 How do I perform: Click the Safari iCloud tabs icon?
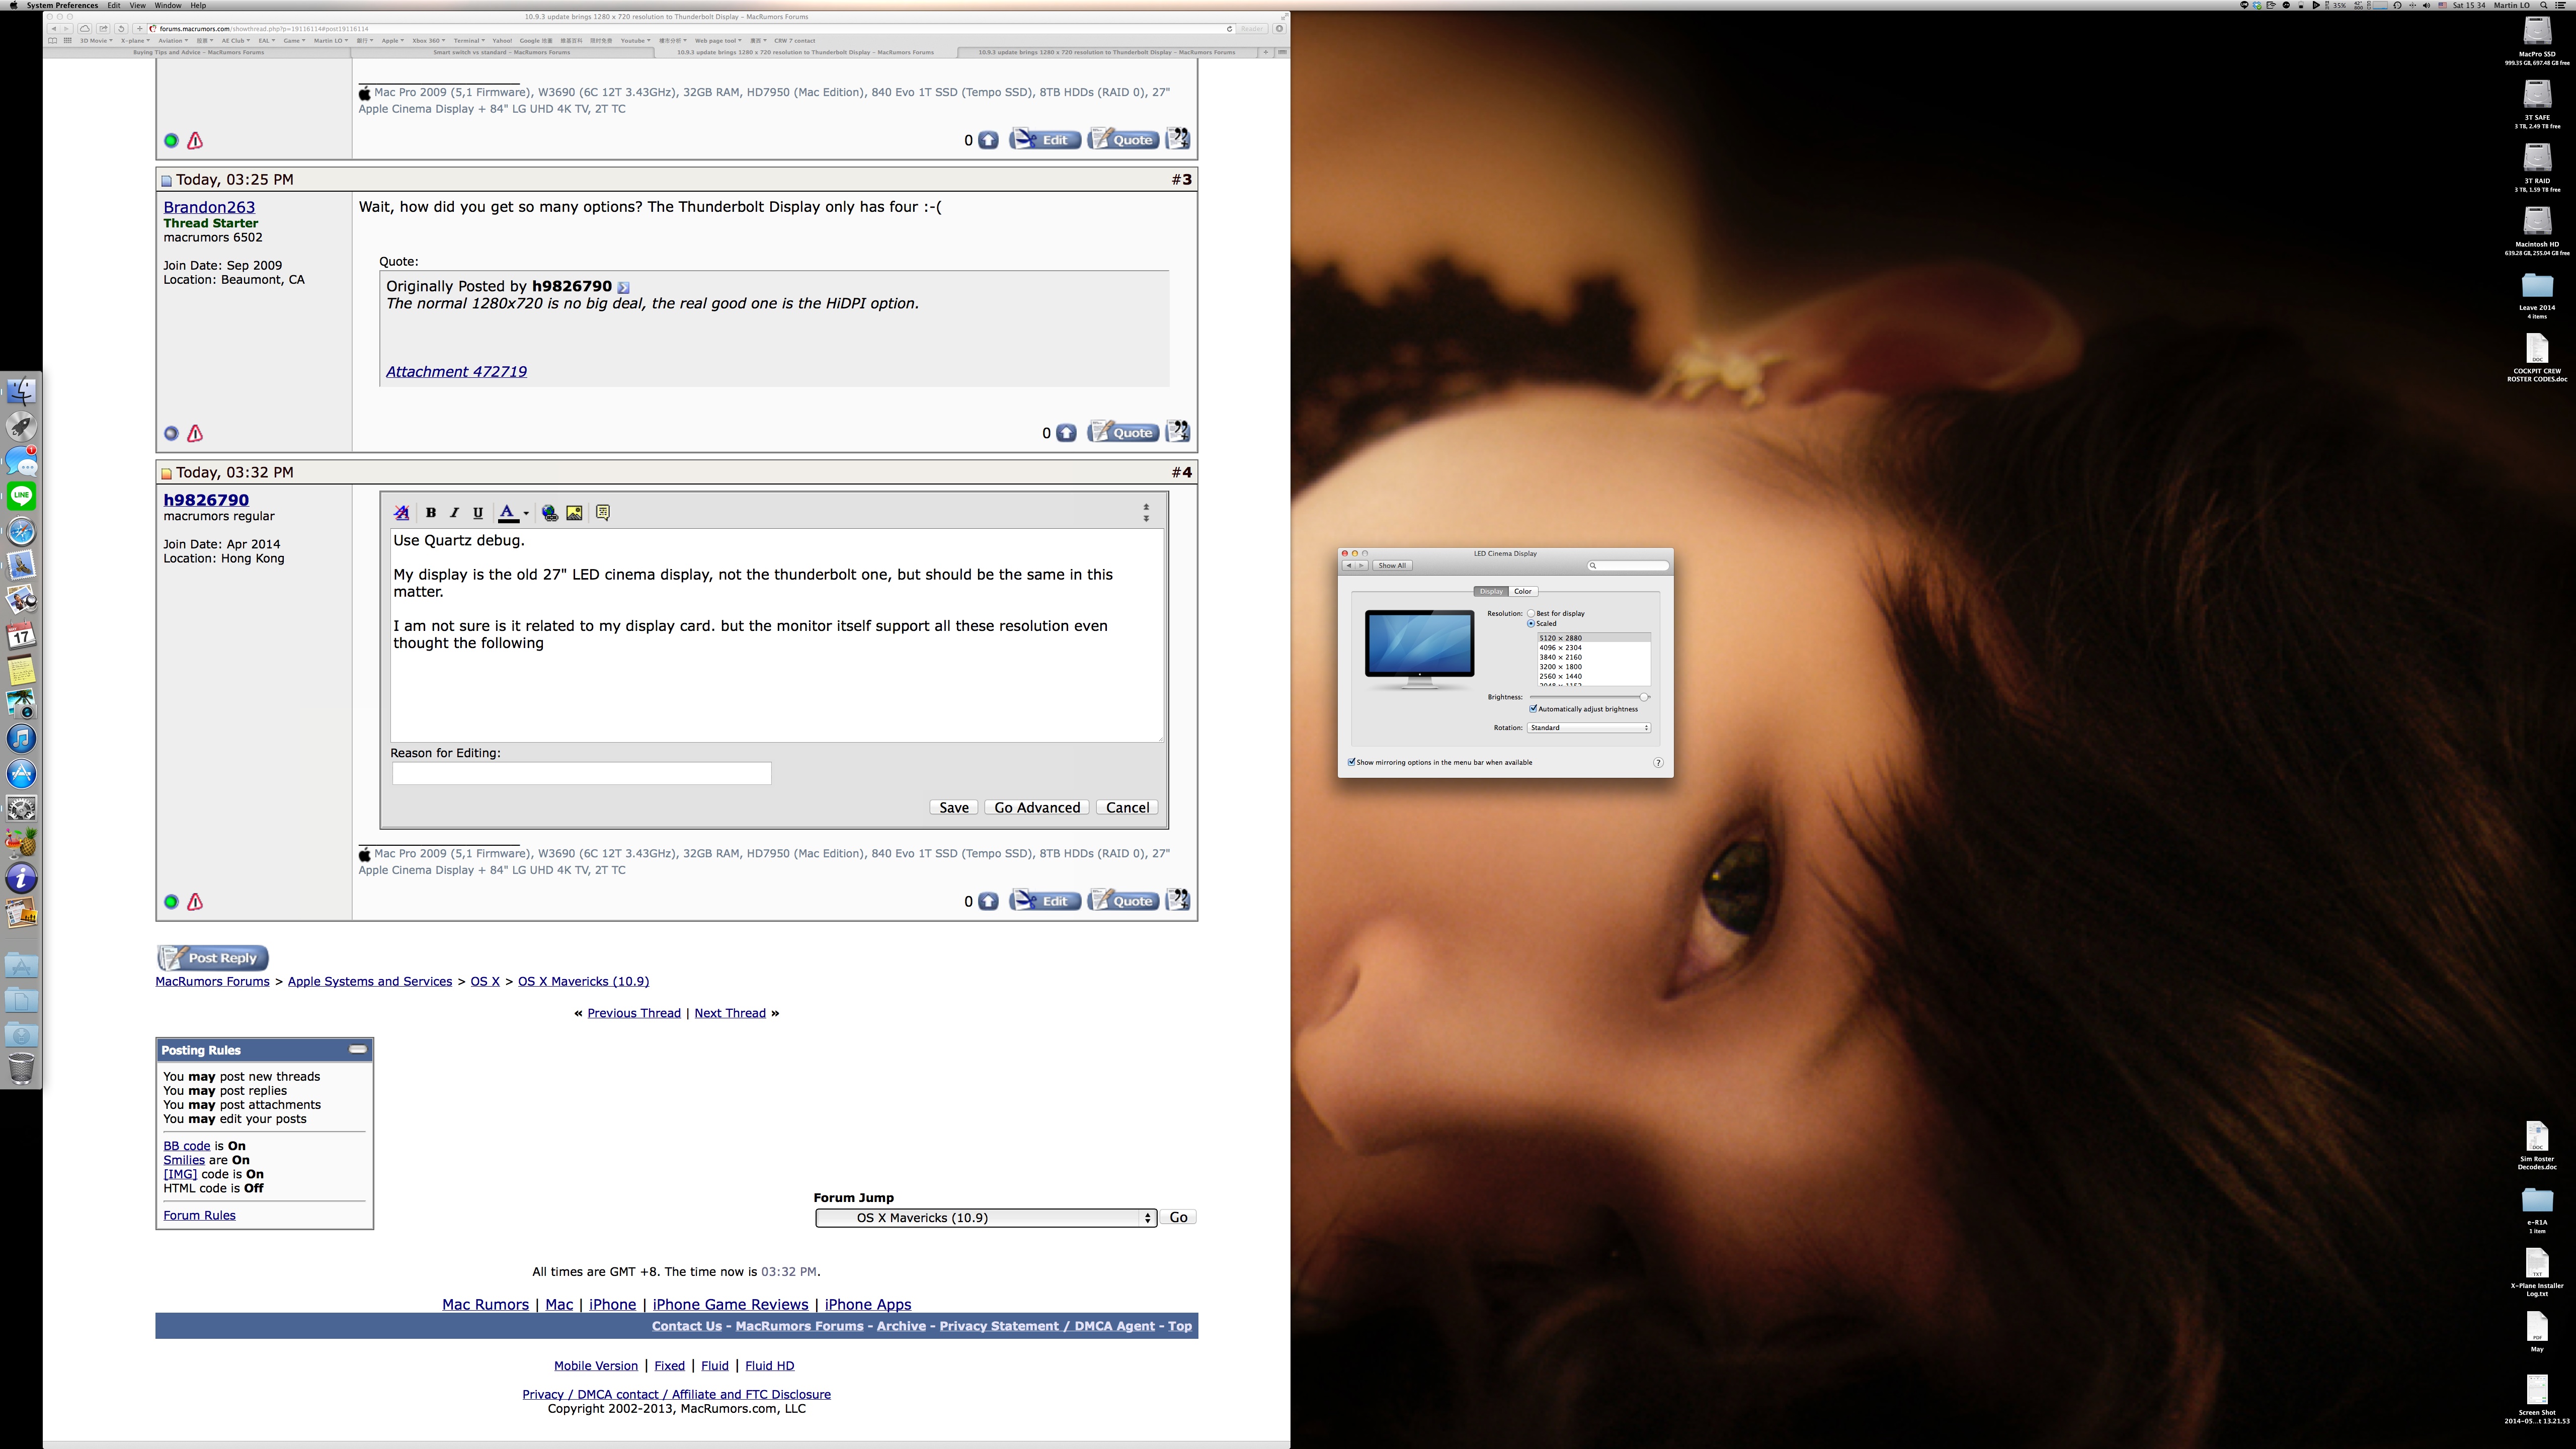(85, 28)
